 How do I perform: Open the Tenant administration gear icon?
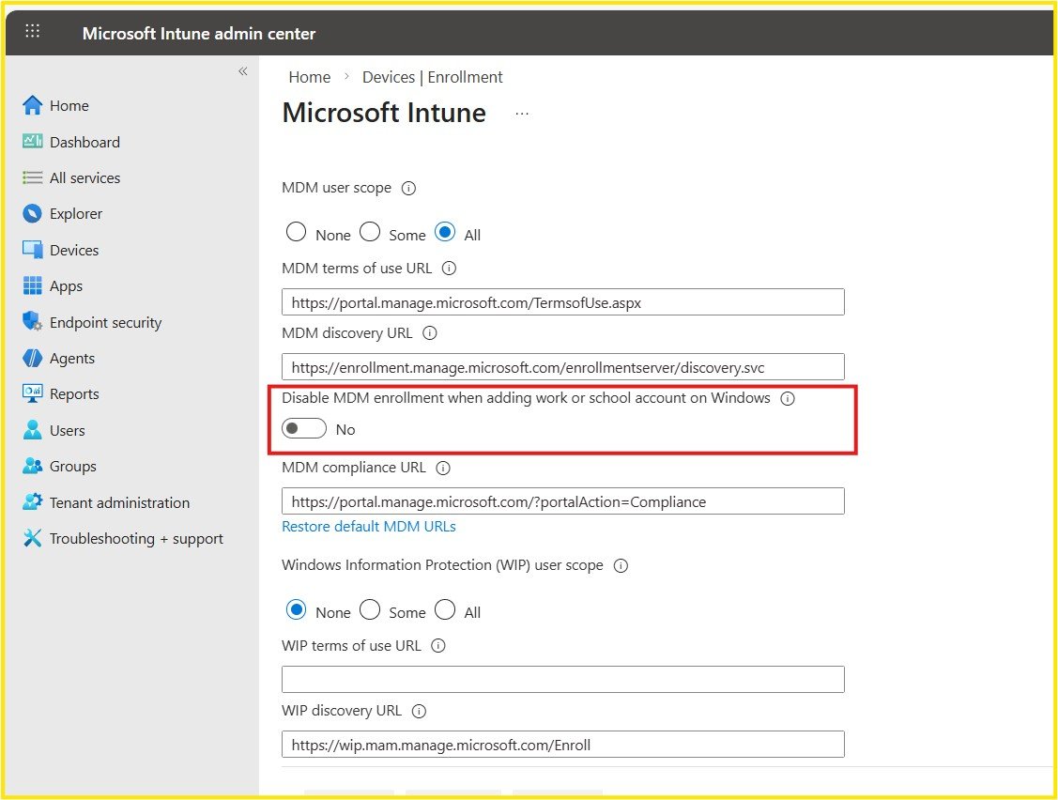32,501
